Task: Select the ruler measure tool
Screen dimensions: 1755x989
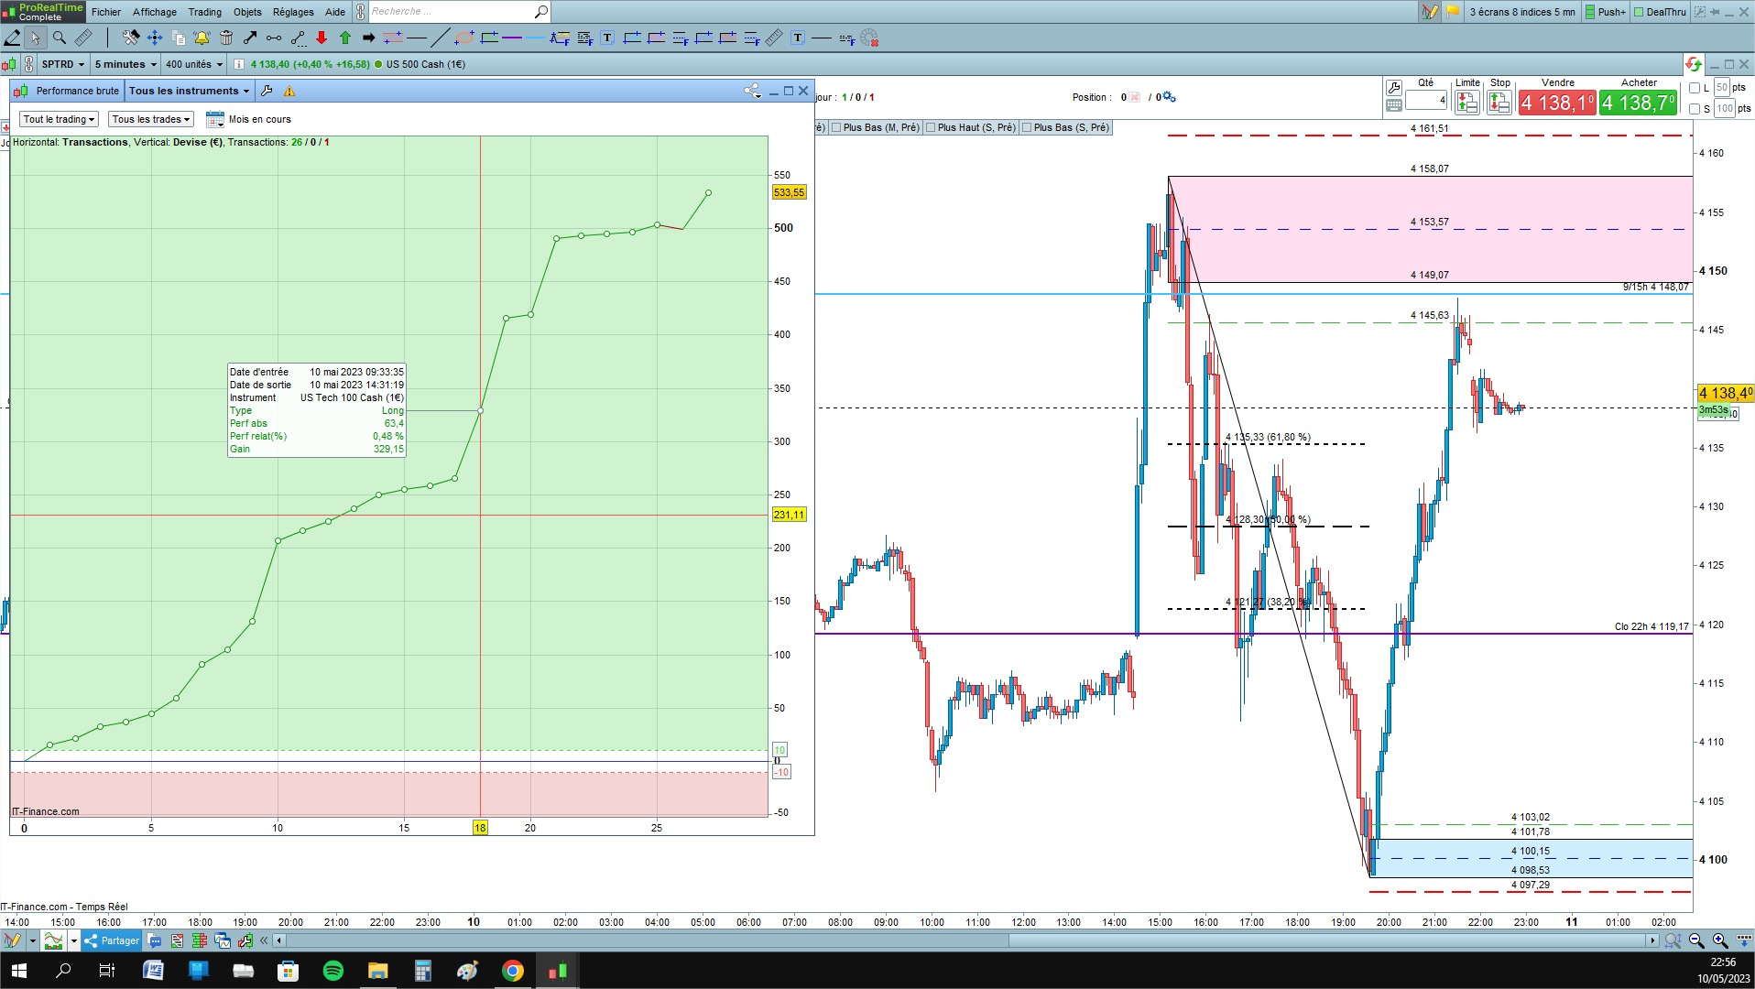Action: 83,38
